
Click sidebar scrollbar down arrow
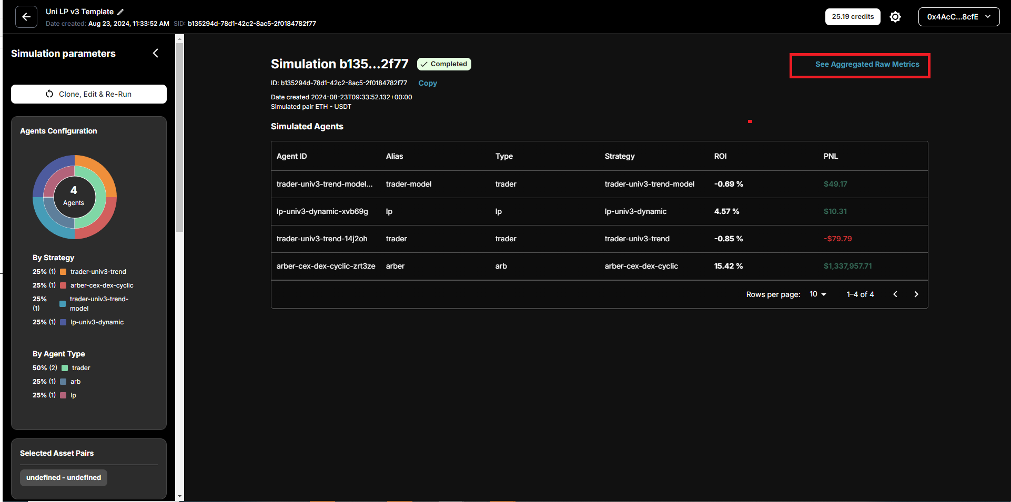click(180, 496)
